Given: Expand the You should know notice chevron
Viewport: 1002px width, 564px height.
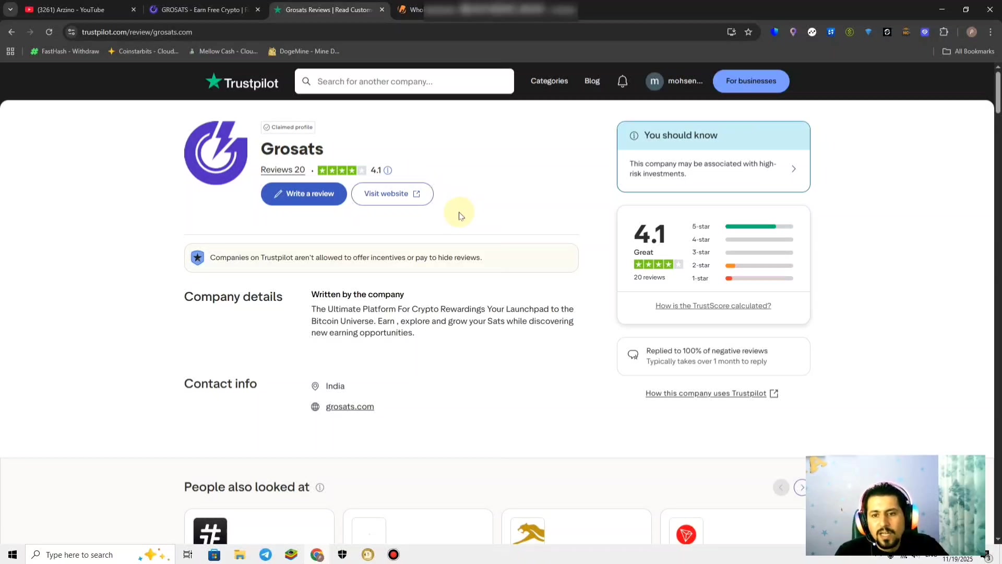Looking at the screenshot, I should click(793, 169).
